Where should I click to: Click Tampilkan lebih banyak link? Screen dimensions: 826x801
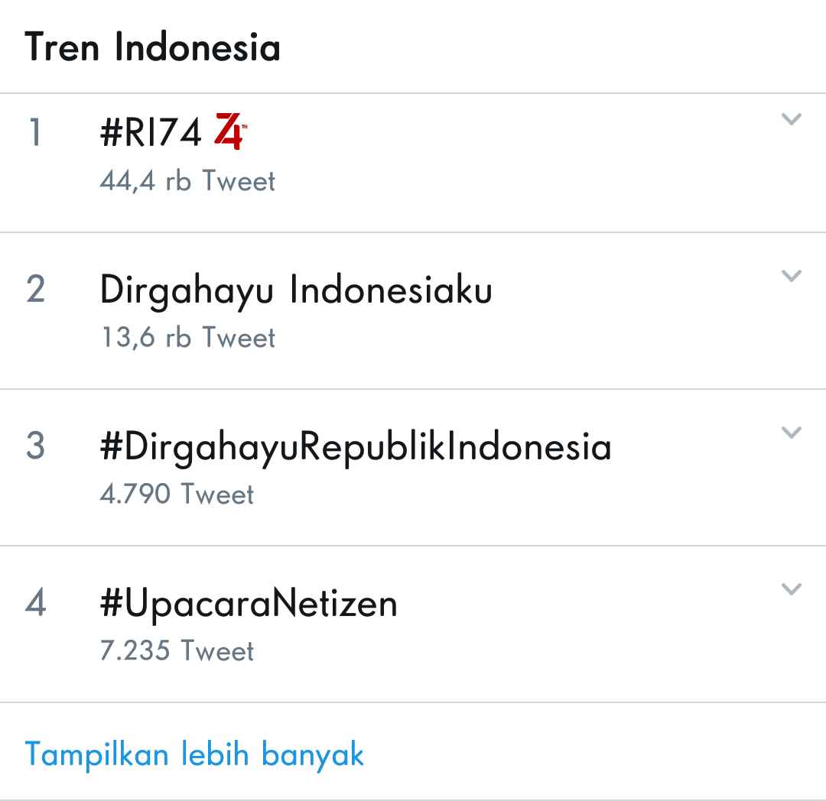click(x=194, y=754)
